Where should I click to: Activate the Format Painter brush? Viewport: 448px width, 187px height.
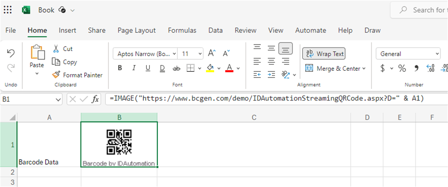coord(56,75)
